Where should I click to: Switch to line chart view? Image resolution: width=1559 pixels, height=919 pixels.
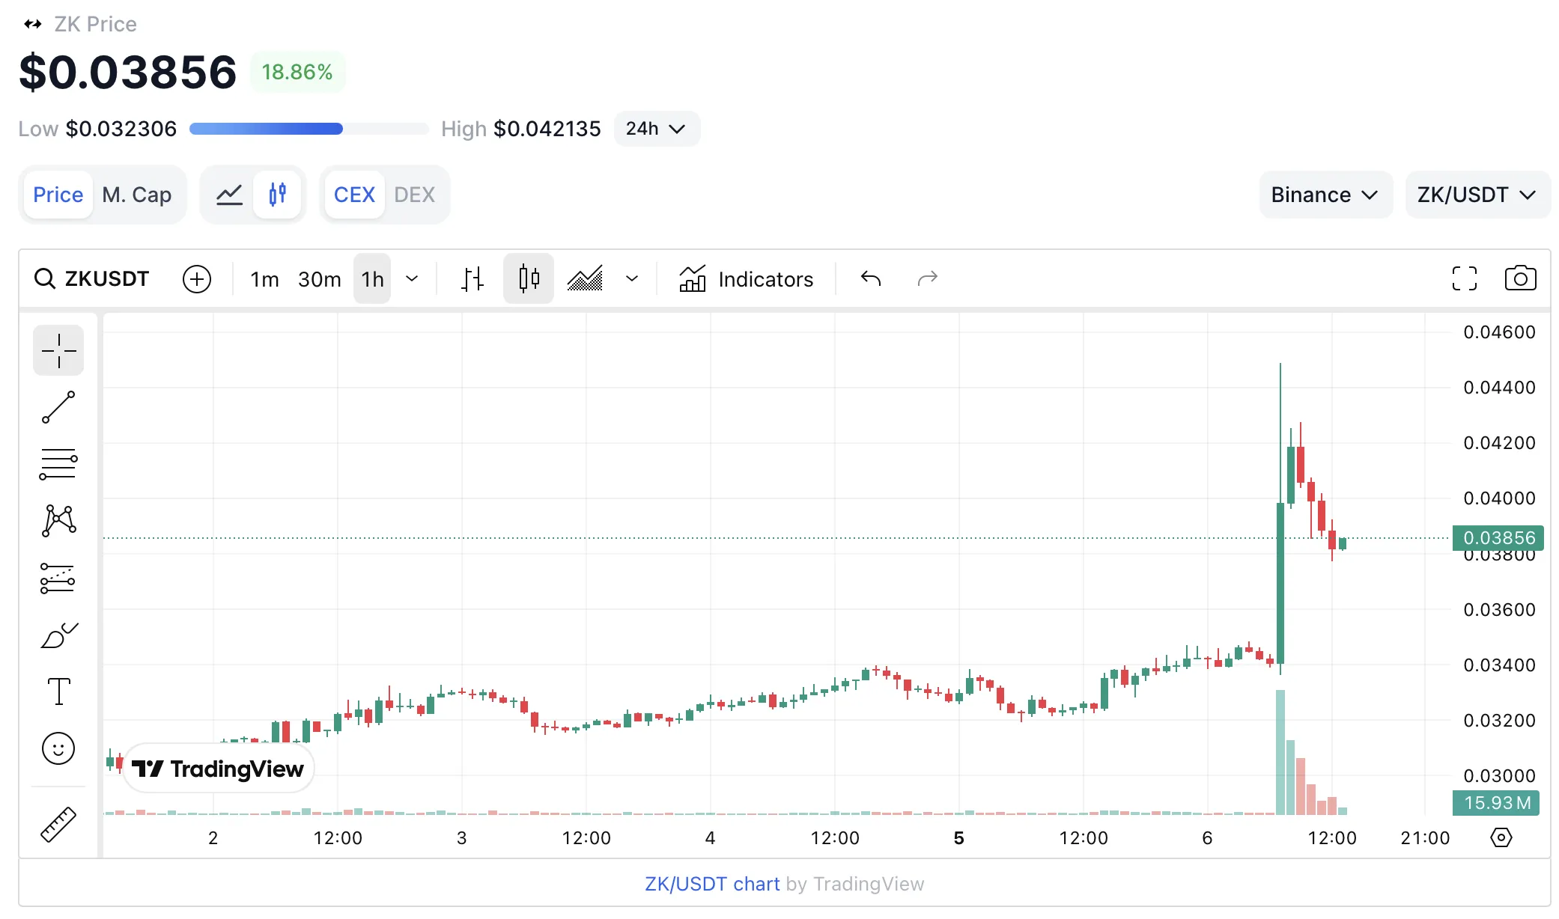coord(229,195)
